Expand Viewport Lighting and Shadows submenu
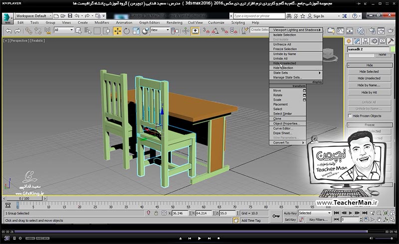 296,30
